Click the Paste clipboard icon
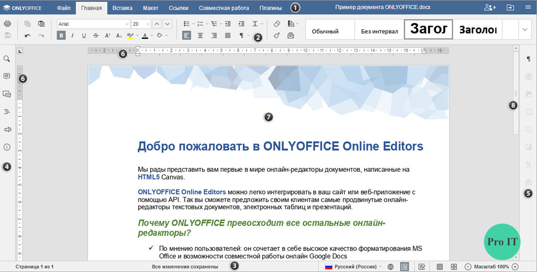This screenshot has width=537, height=272. 41,24
